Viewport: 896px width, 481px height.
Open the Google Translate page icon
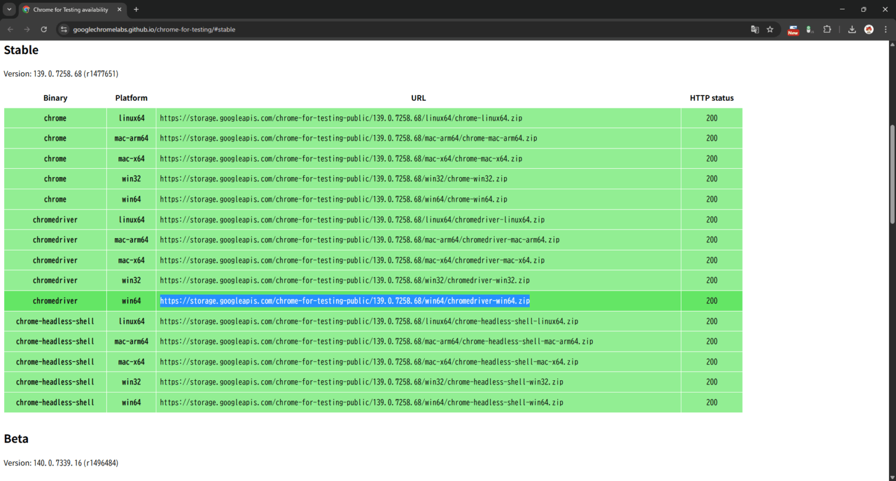click(x=754, y=29)
